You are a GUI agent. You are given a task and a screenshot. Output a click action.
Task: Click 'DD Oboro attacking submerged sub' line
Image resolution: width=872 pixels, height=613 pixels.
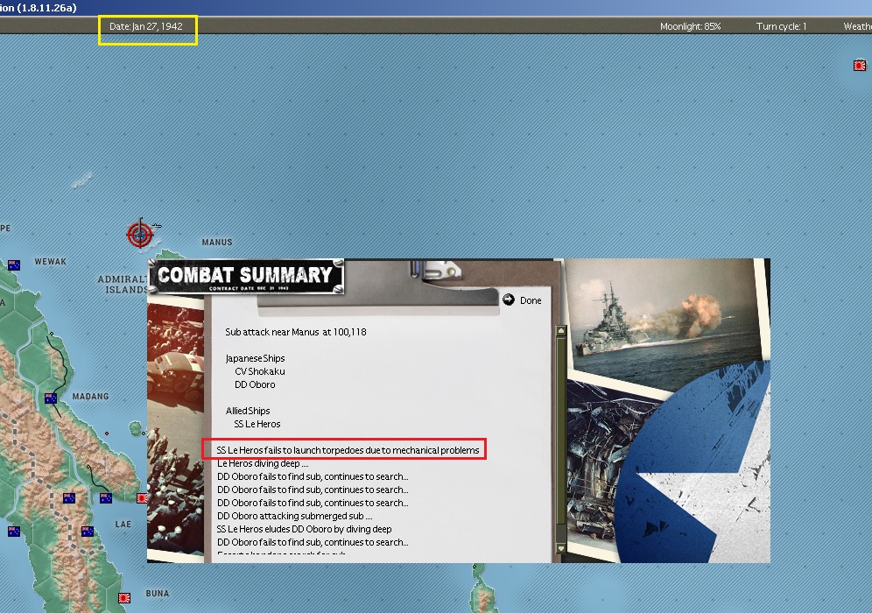pyautogui.click(x=295, y=516)
